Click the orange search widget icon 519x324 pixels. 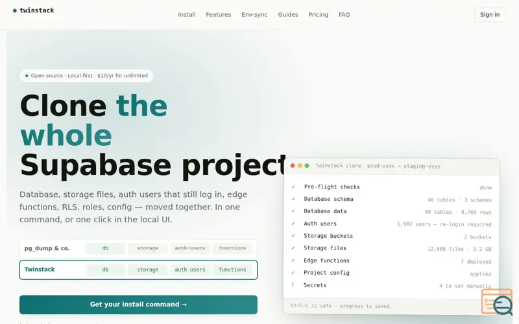tap(497, 301)
